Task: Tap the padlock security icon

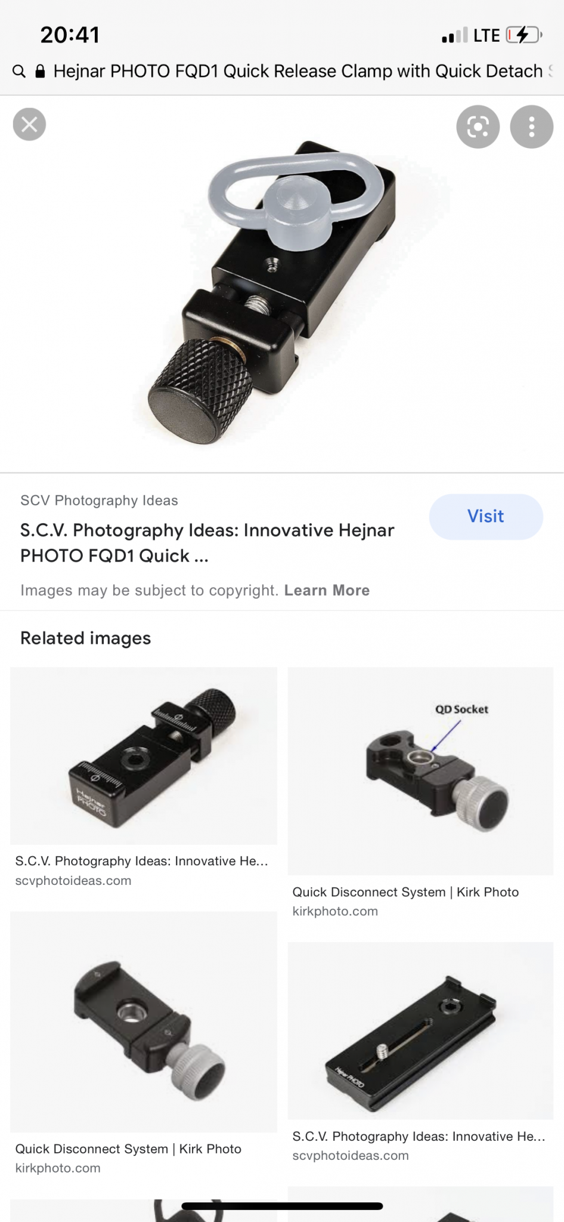Action: pyautogui.click(x=40, y=72)
